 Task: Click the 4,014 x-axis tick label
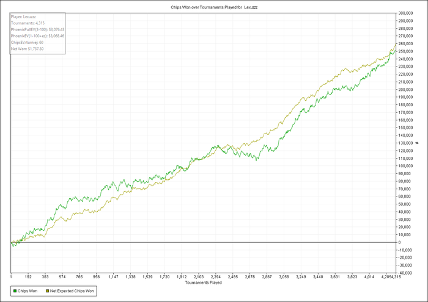[x=369, y=277]
